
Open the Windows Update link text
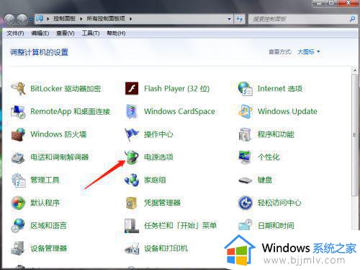point(287,111)
